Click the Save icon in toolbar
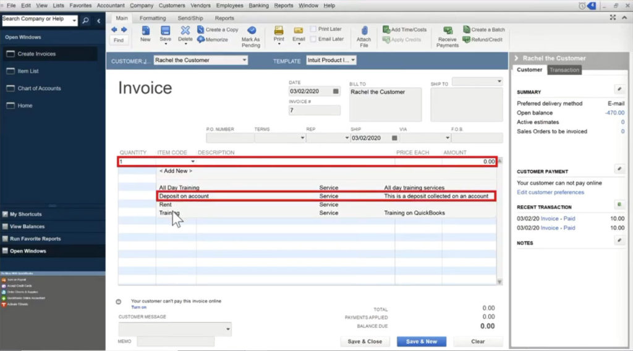This screenshot has height=351, width=633. point(165,30)
